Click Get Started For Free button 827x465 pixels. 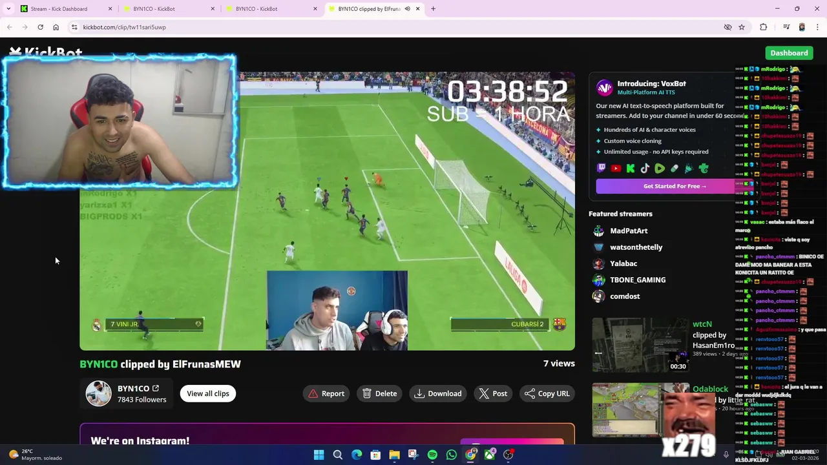click(x=675, y=186)
